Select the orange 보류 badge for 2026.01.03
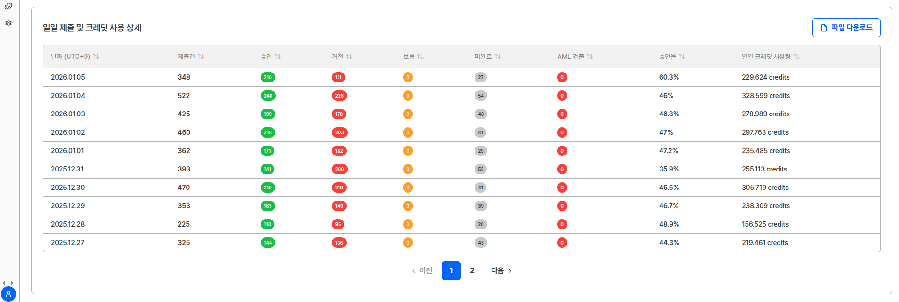 click(x=408, y=114)
